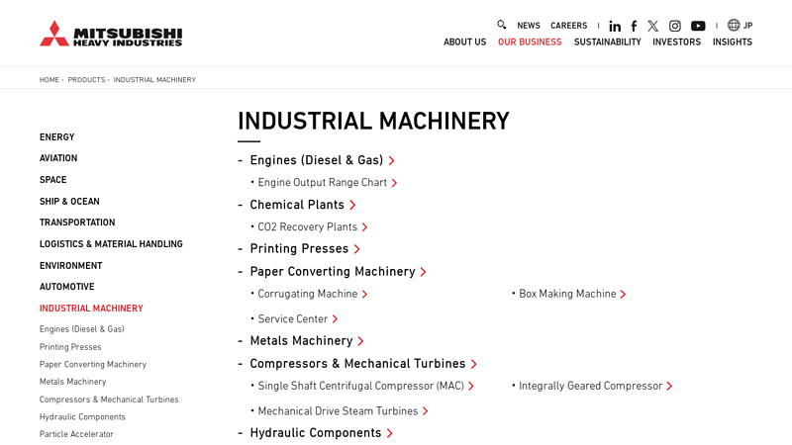Open Engine Output Range Chart link

coord(328,183)
